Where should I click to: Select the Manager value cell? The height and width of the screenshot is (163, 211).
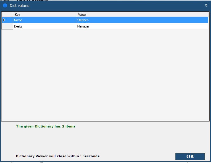pos(142,26)
